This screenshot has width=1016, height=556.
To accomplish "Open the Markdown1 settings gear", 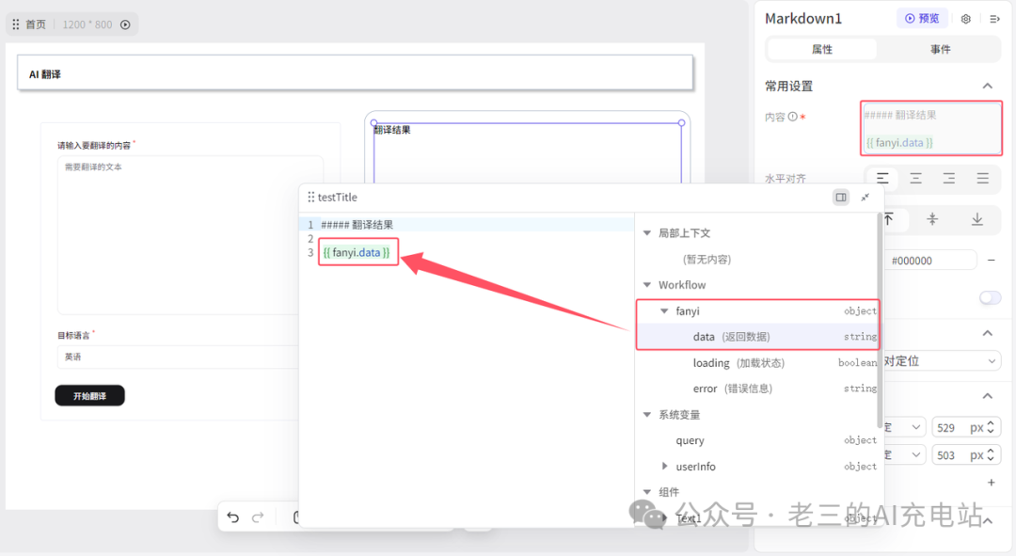I will 965,19.
